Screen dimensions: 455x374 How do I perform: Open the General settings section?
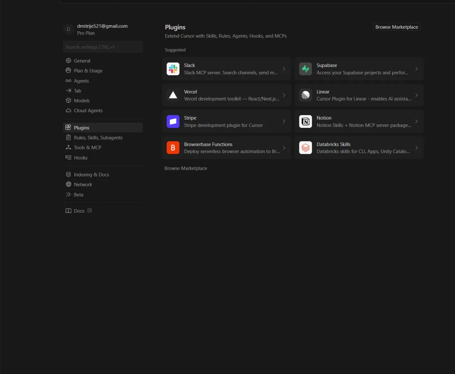click(x=103, y=61)
